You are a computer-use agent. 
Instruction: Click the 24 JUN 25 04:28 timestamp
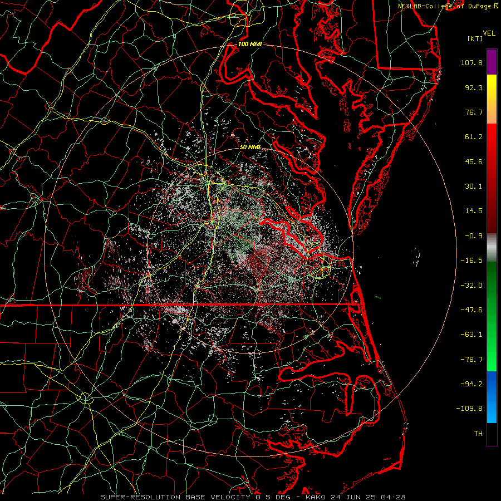368,497
